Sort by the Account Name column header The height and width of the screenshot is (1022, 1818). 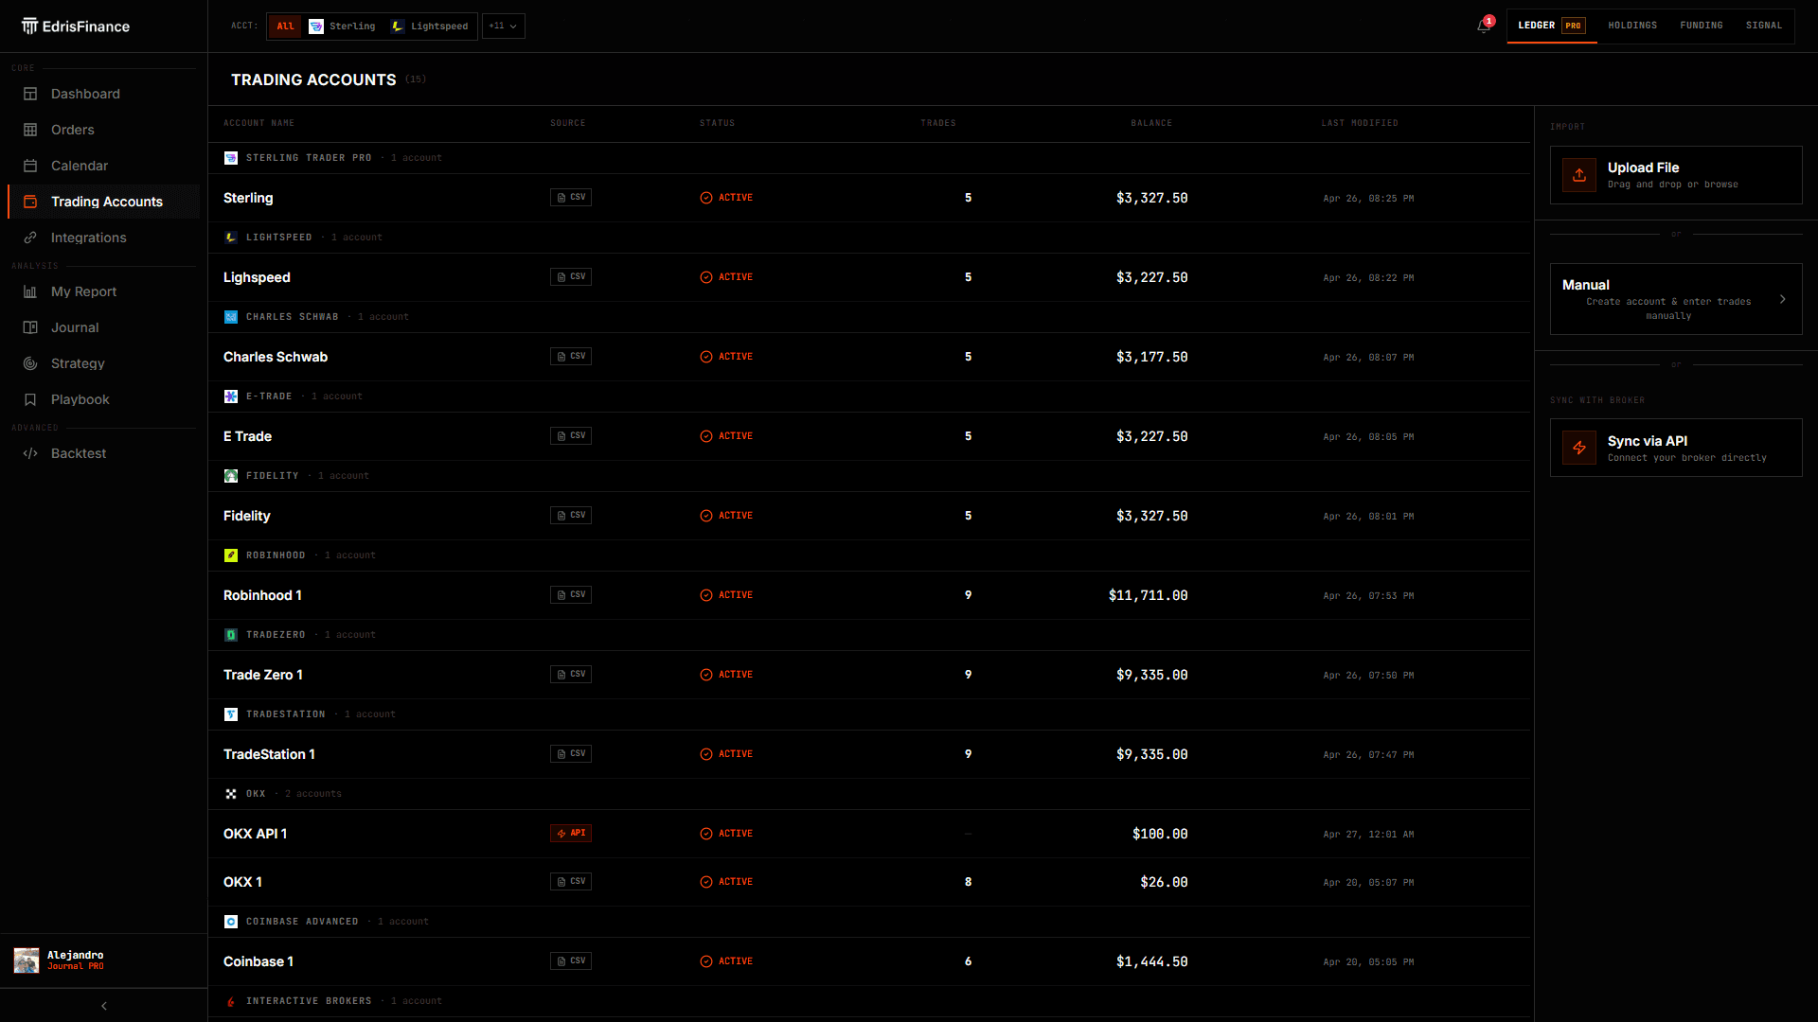[x=258, y=123]
